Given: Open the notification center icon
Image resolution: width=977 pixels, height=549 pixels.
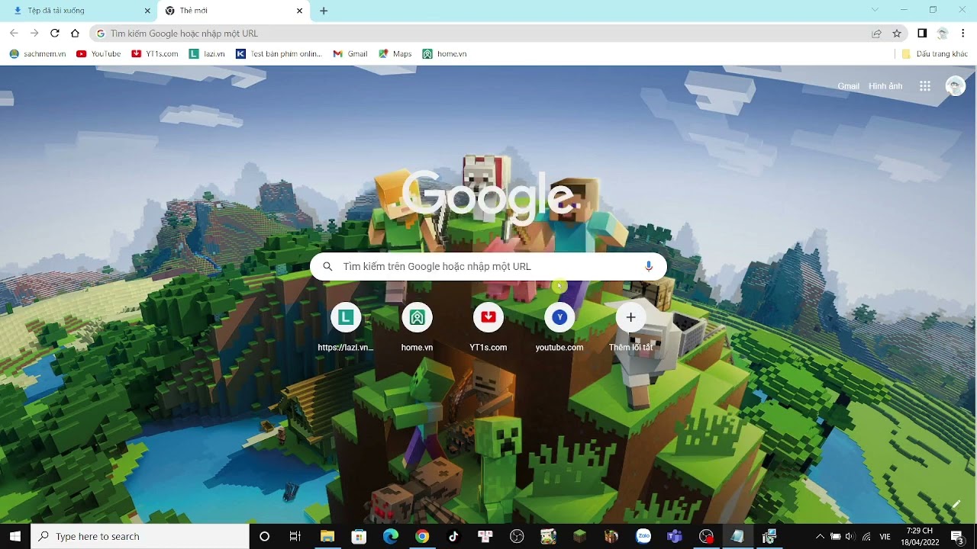Looking at the screenshot, I should click(x=956, y=536).
